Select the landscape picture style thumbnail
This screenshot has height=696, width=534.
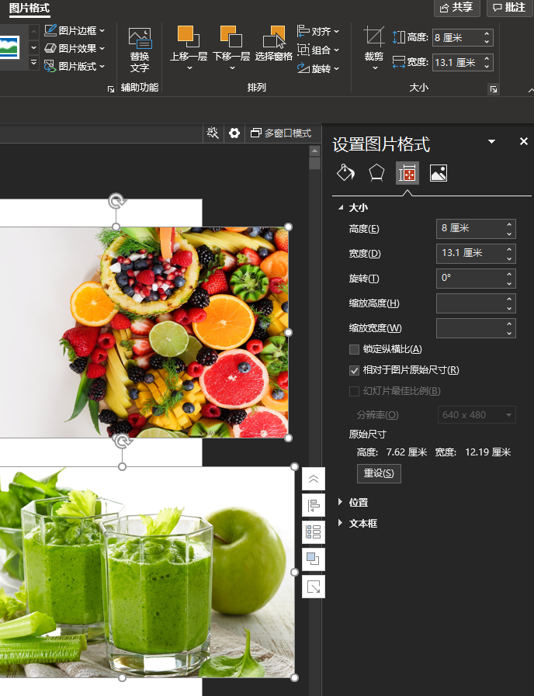pyautogui.click(x=9, y=47)
